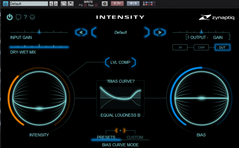Switch to CUSTOM bias curve mode
The width and height of the screenshot is (239, 148).
coord(135,137)
